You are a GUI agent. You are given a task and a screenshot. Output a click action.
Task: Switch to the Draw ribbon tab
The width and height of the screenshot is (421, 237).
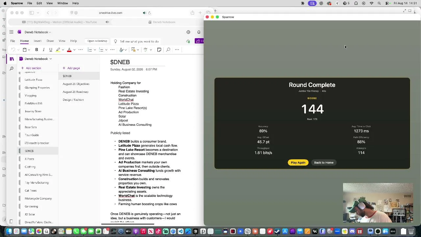[x=50, y=41]
